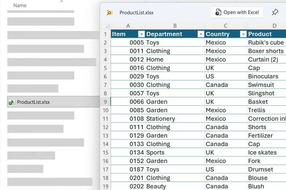Click item number 0152 cell
This screenshot has height=190, width=286.
click(128, 161)
